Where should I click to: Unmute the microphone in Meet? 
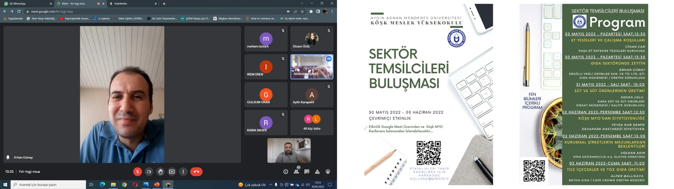click(137, 172)
